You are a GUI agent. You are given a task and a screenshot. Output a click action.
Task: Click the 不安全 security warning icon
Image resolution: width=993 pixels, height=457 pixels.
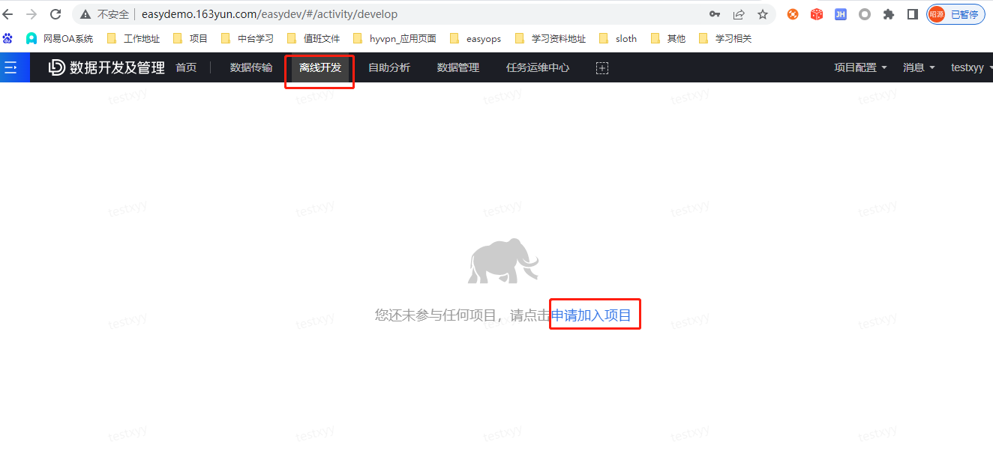85,13
